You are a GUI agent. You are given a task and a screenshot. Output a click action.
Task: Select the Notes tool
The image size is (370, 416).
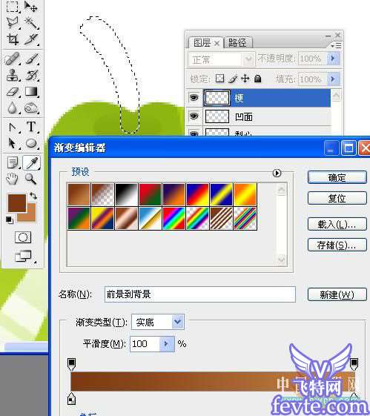click(13, 162)
